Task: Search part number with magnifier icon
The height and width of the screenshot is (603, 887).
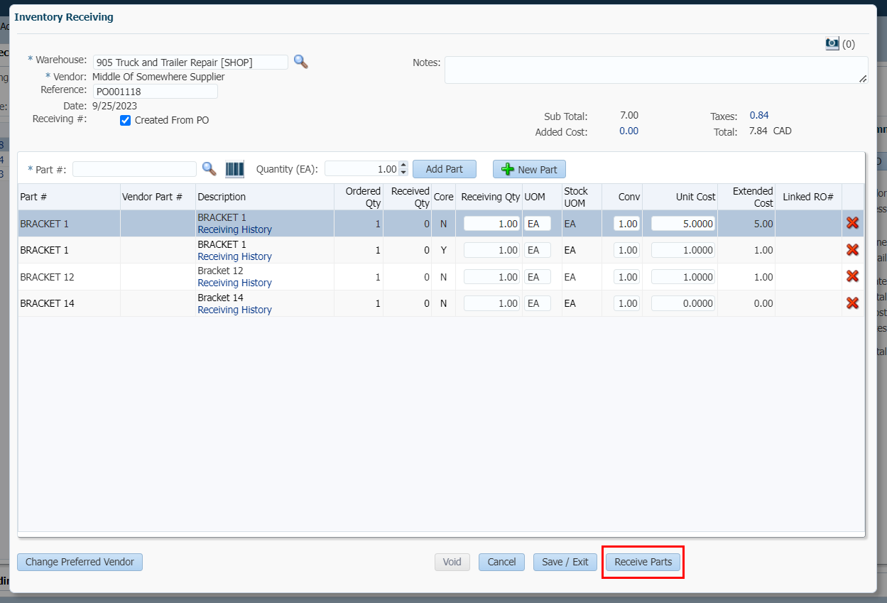Action: 209,168
